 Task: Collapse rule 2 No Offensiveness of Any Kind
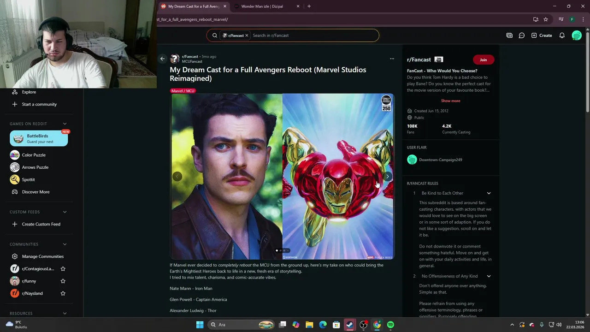coord(489,276)
